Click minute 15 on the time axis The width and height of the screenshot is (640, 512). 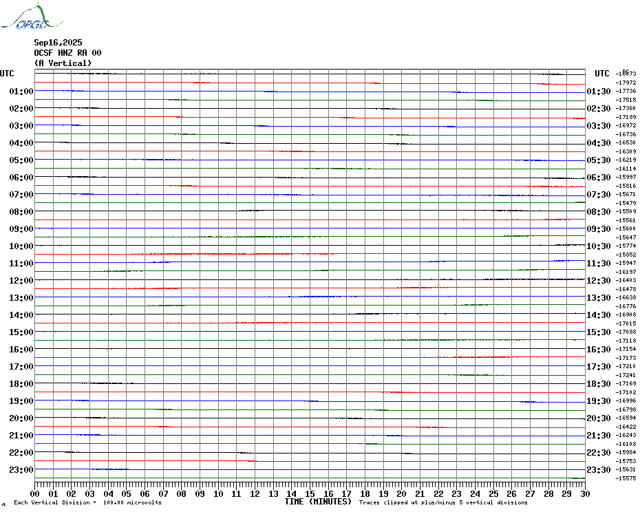click(310, 493)
